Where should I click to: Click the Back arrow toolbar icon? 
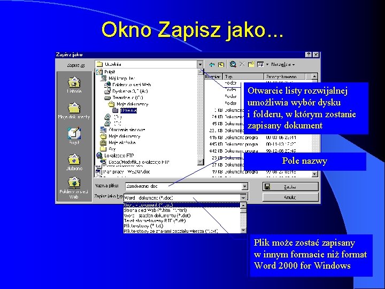pyautogui.click(x=212, y=65)
